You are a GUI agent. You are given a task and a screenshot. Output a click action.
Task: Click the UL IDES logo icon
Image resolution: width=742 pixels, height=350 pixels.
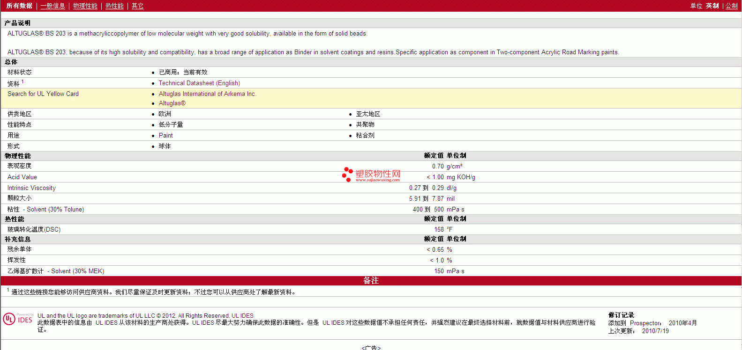coord(18,319)
